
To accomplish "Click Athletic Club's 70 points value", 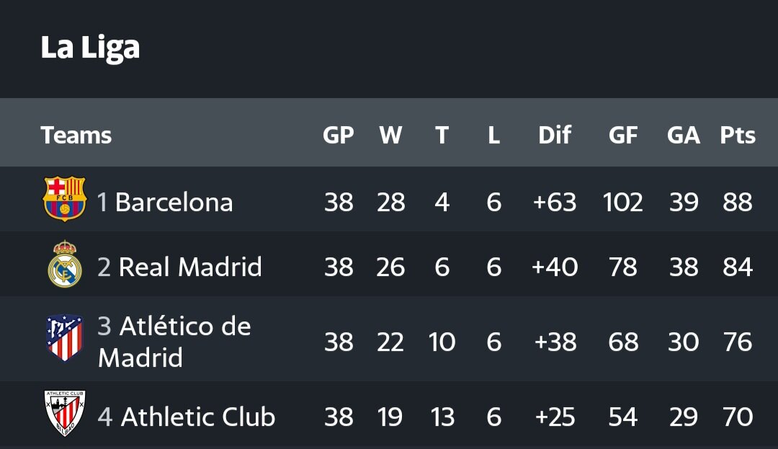I will [738, 417].
